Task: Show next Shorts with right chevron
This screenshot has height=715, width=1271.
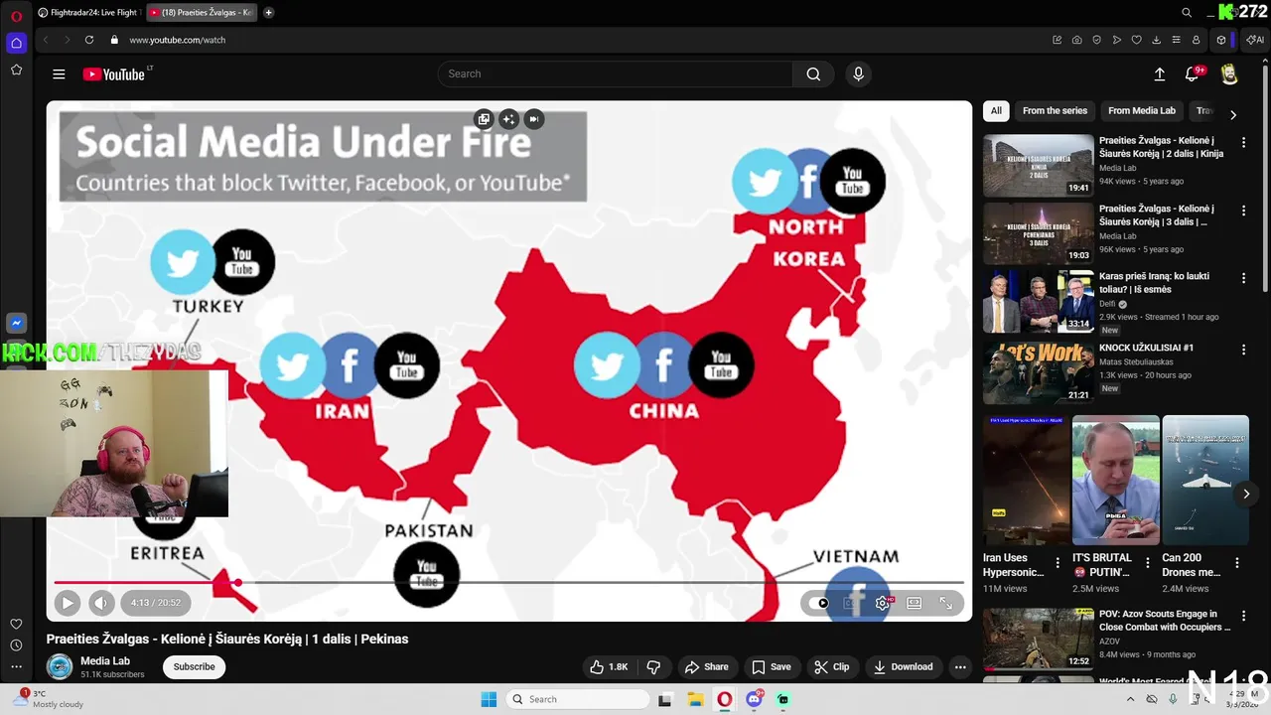Action: [x=1246, y=494]
